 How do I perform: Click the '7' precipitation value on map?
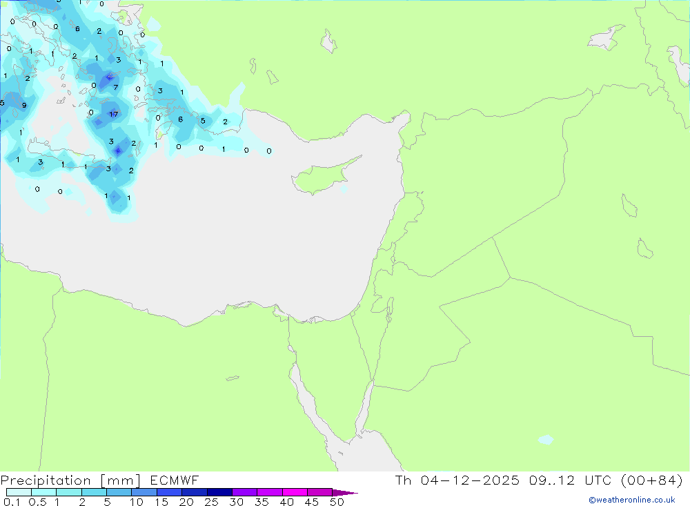(x=116, y=87)
